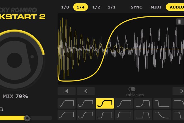The width and height of the screenshot is (184, 123).
Task: Enable AUDIO trigger mode
Action: 176,7
